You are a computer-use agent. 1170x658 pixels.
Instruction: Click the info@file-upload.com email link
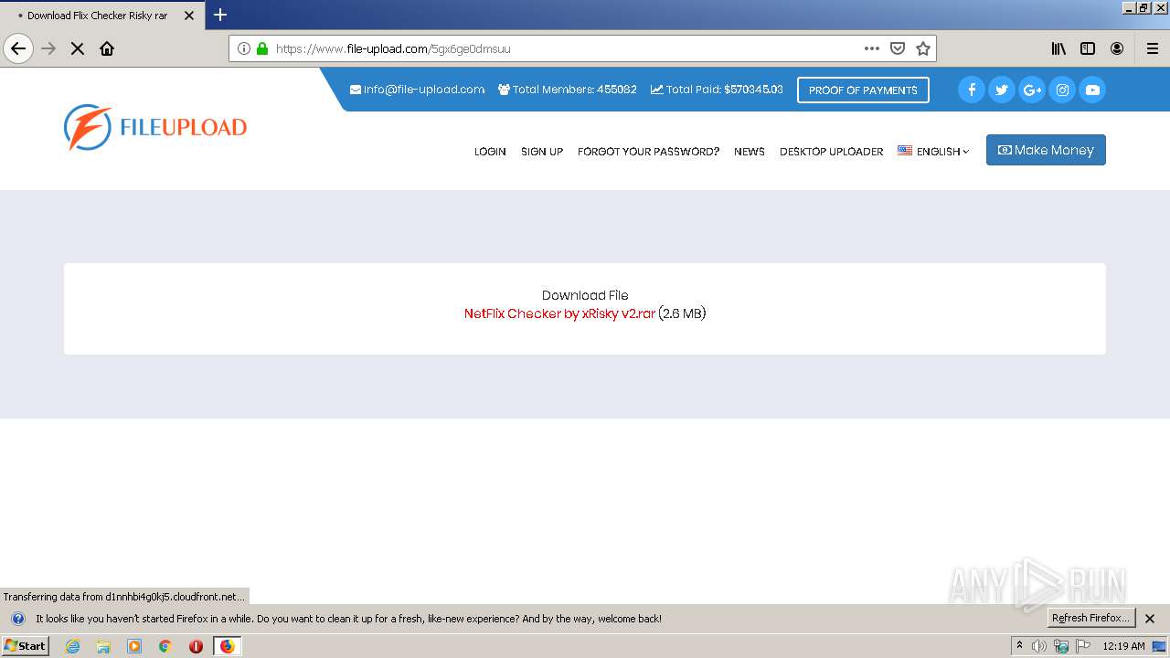click(417, 90)
